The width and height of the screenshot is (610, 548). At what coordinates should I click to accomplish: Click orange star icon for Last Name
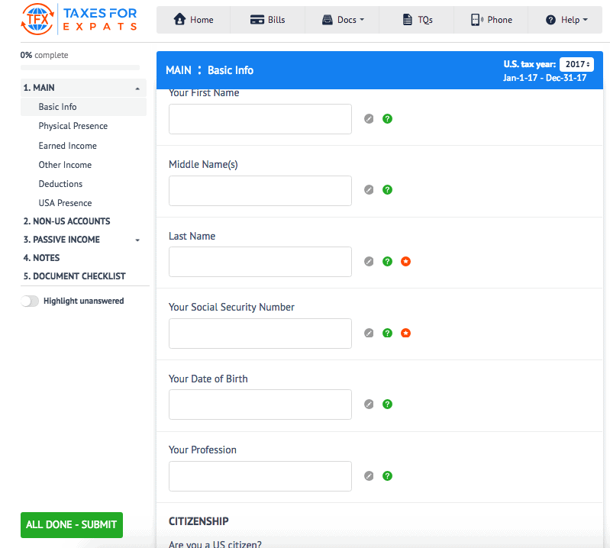coord(405,261)
